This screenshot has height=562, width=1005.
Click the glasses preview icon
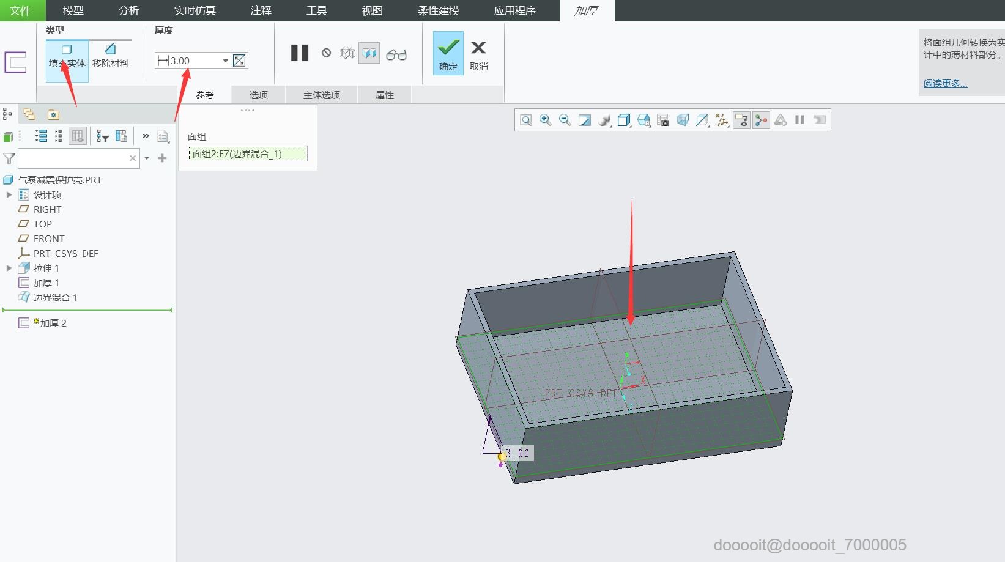[396, 54]
